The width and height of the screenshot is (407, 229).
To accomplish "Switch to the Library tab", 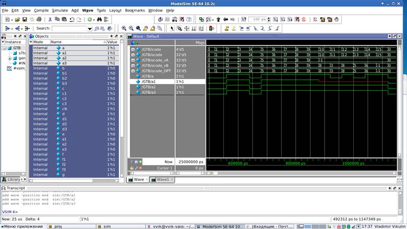I will pyautogui.click(x=14, y=179).
